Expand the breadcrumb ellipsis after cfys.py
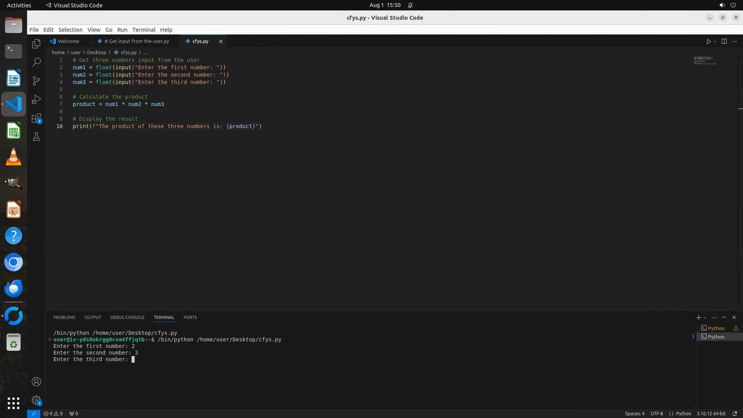Screen dimensions: 743x418 (x=146, y=53)
